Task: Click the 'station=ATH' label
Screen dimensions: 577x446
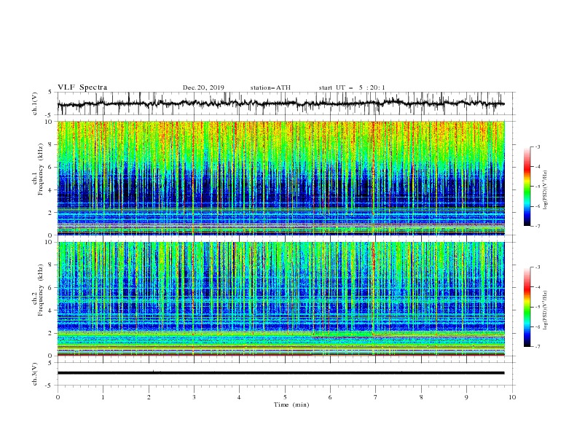Action: [x=270, y=87]
